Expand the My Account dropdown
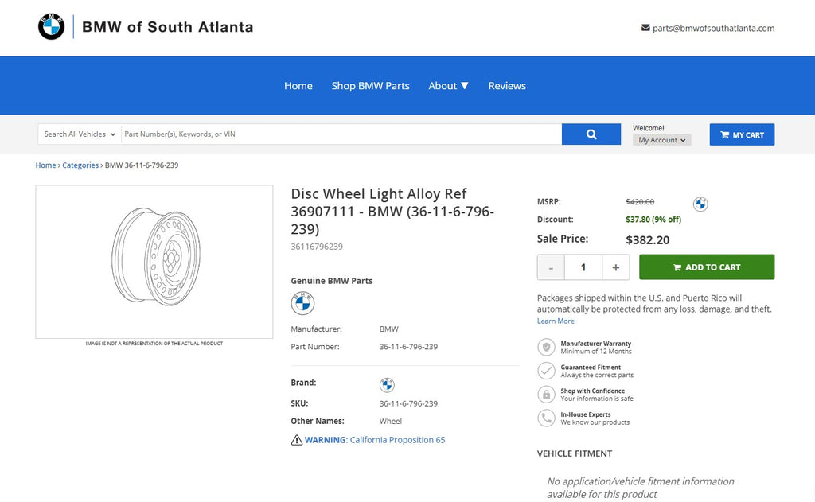The width and height of the screenshot is (815, 502). tap(663, 140)
